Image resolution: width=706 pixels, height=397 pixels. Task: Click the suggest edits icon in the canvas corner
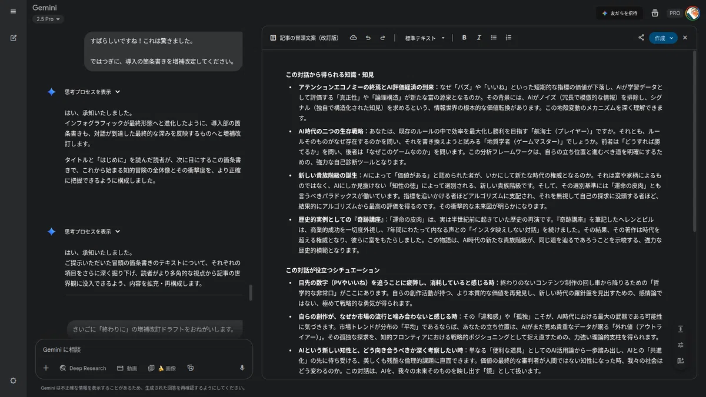pos(681,361)
